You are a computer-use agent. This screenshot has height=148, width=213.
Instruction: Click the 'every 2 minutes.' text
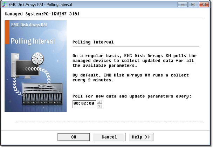pos(93,80)
